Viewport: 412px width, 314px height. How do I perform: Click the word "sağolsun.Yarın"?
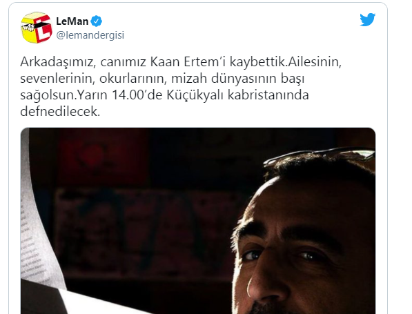[x=64, y=95]
